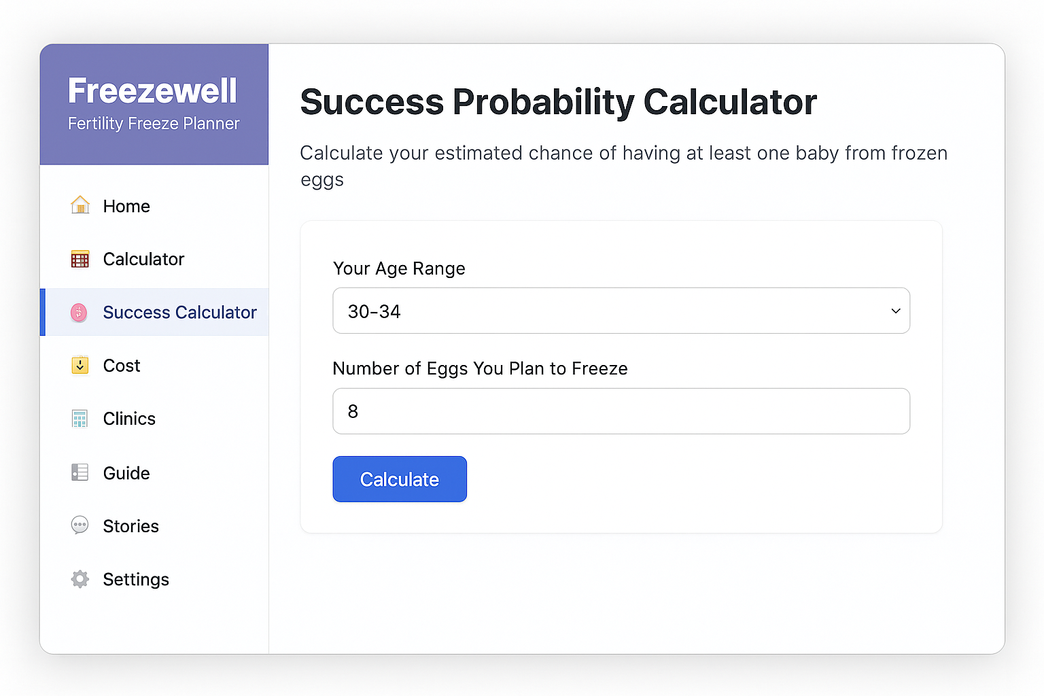Open the Stories section label
1044x696 pixels.
[131, 526]
